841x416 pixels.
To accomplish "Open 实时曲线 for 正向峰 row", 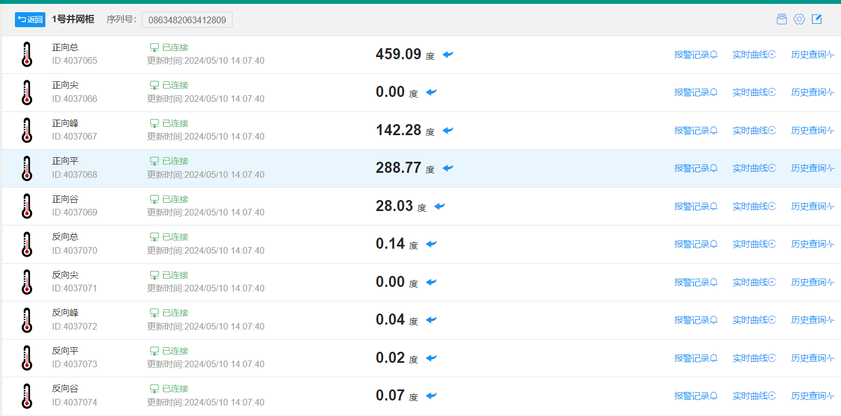I will point(754,130).
